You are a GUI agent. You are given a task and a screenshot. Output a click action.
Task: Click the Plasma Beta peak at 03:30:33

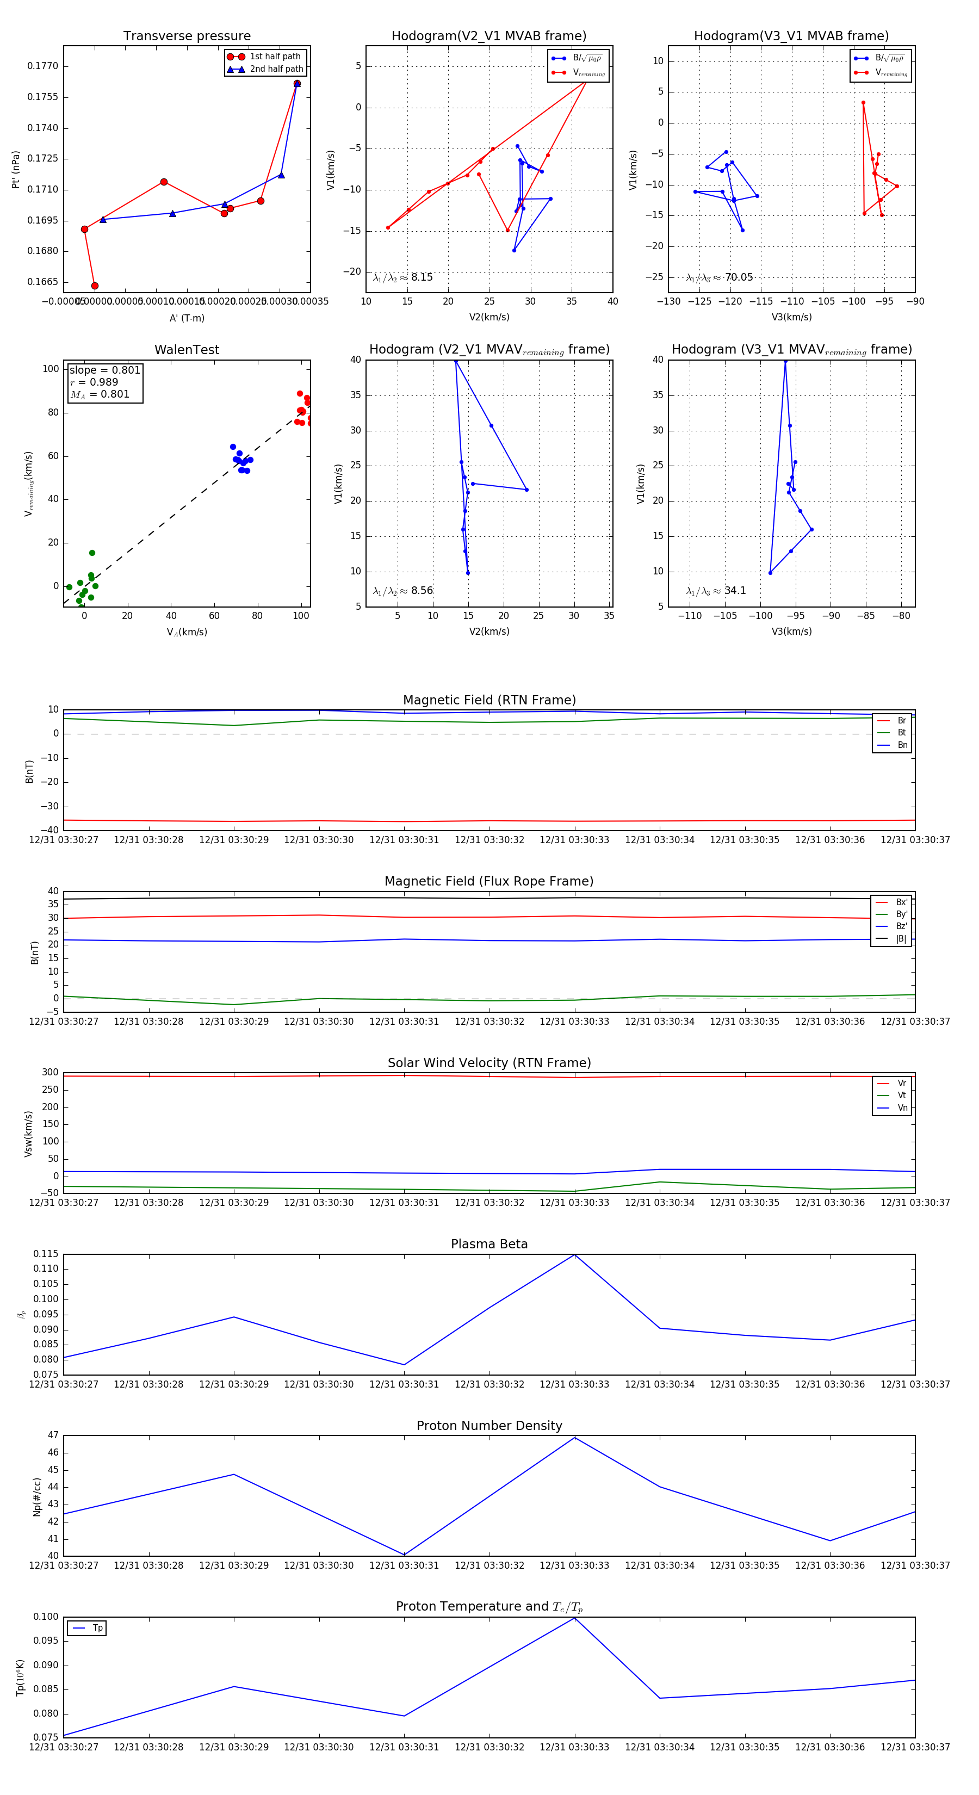click(574, 1254)
